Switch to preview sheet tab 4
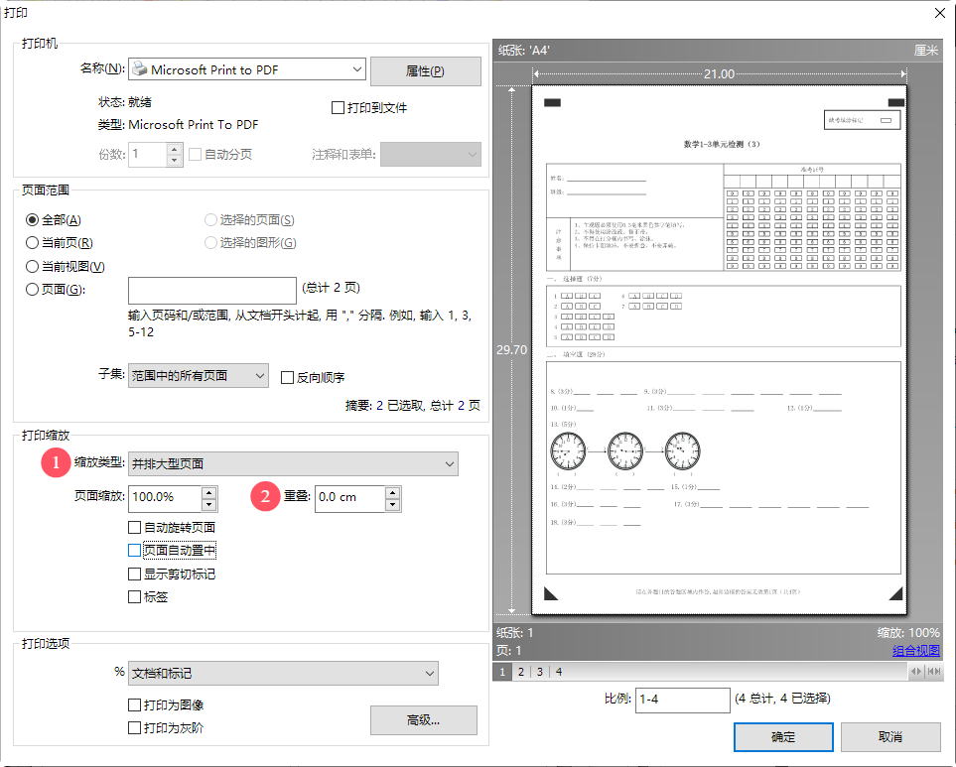Image resolution: width=956 pixels, height=767 pixels. 559,672
